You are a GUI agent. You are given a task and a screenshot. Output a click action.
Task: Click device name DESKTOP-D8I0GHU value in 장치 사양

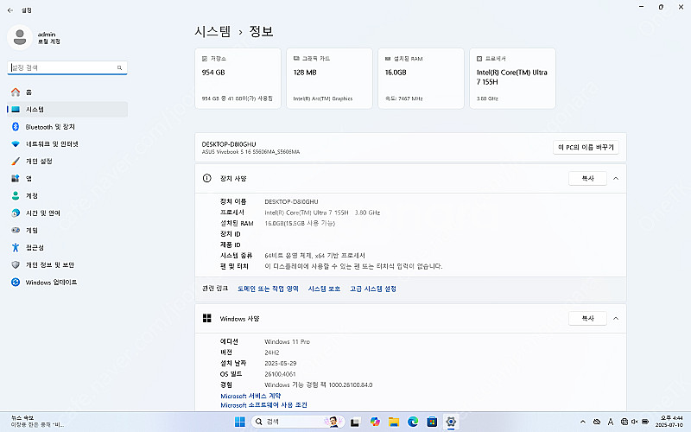(291, 202)
